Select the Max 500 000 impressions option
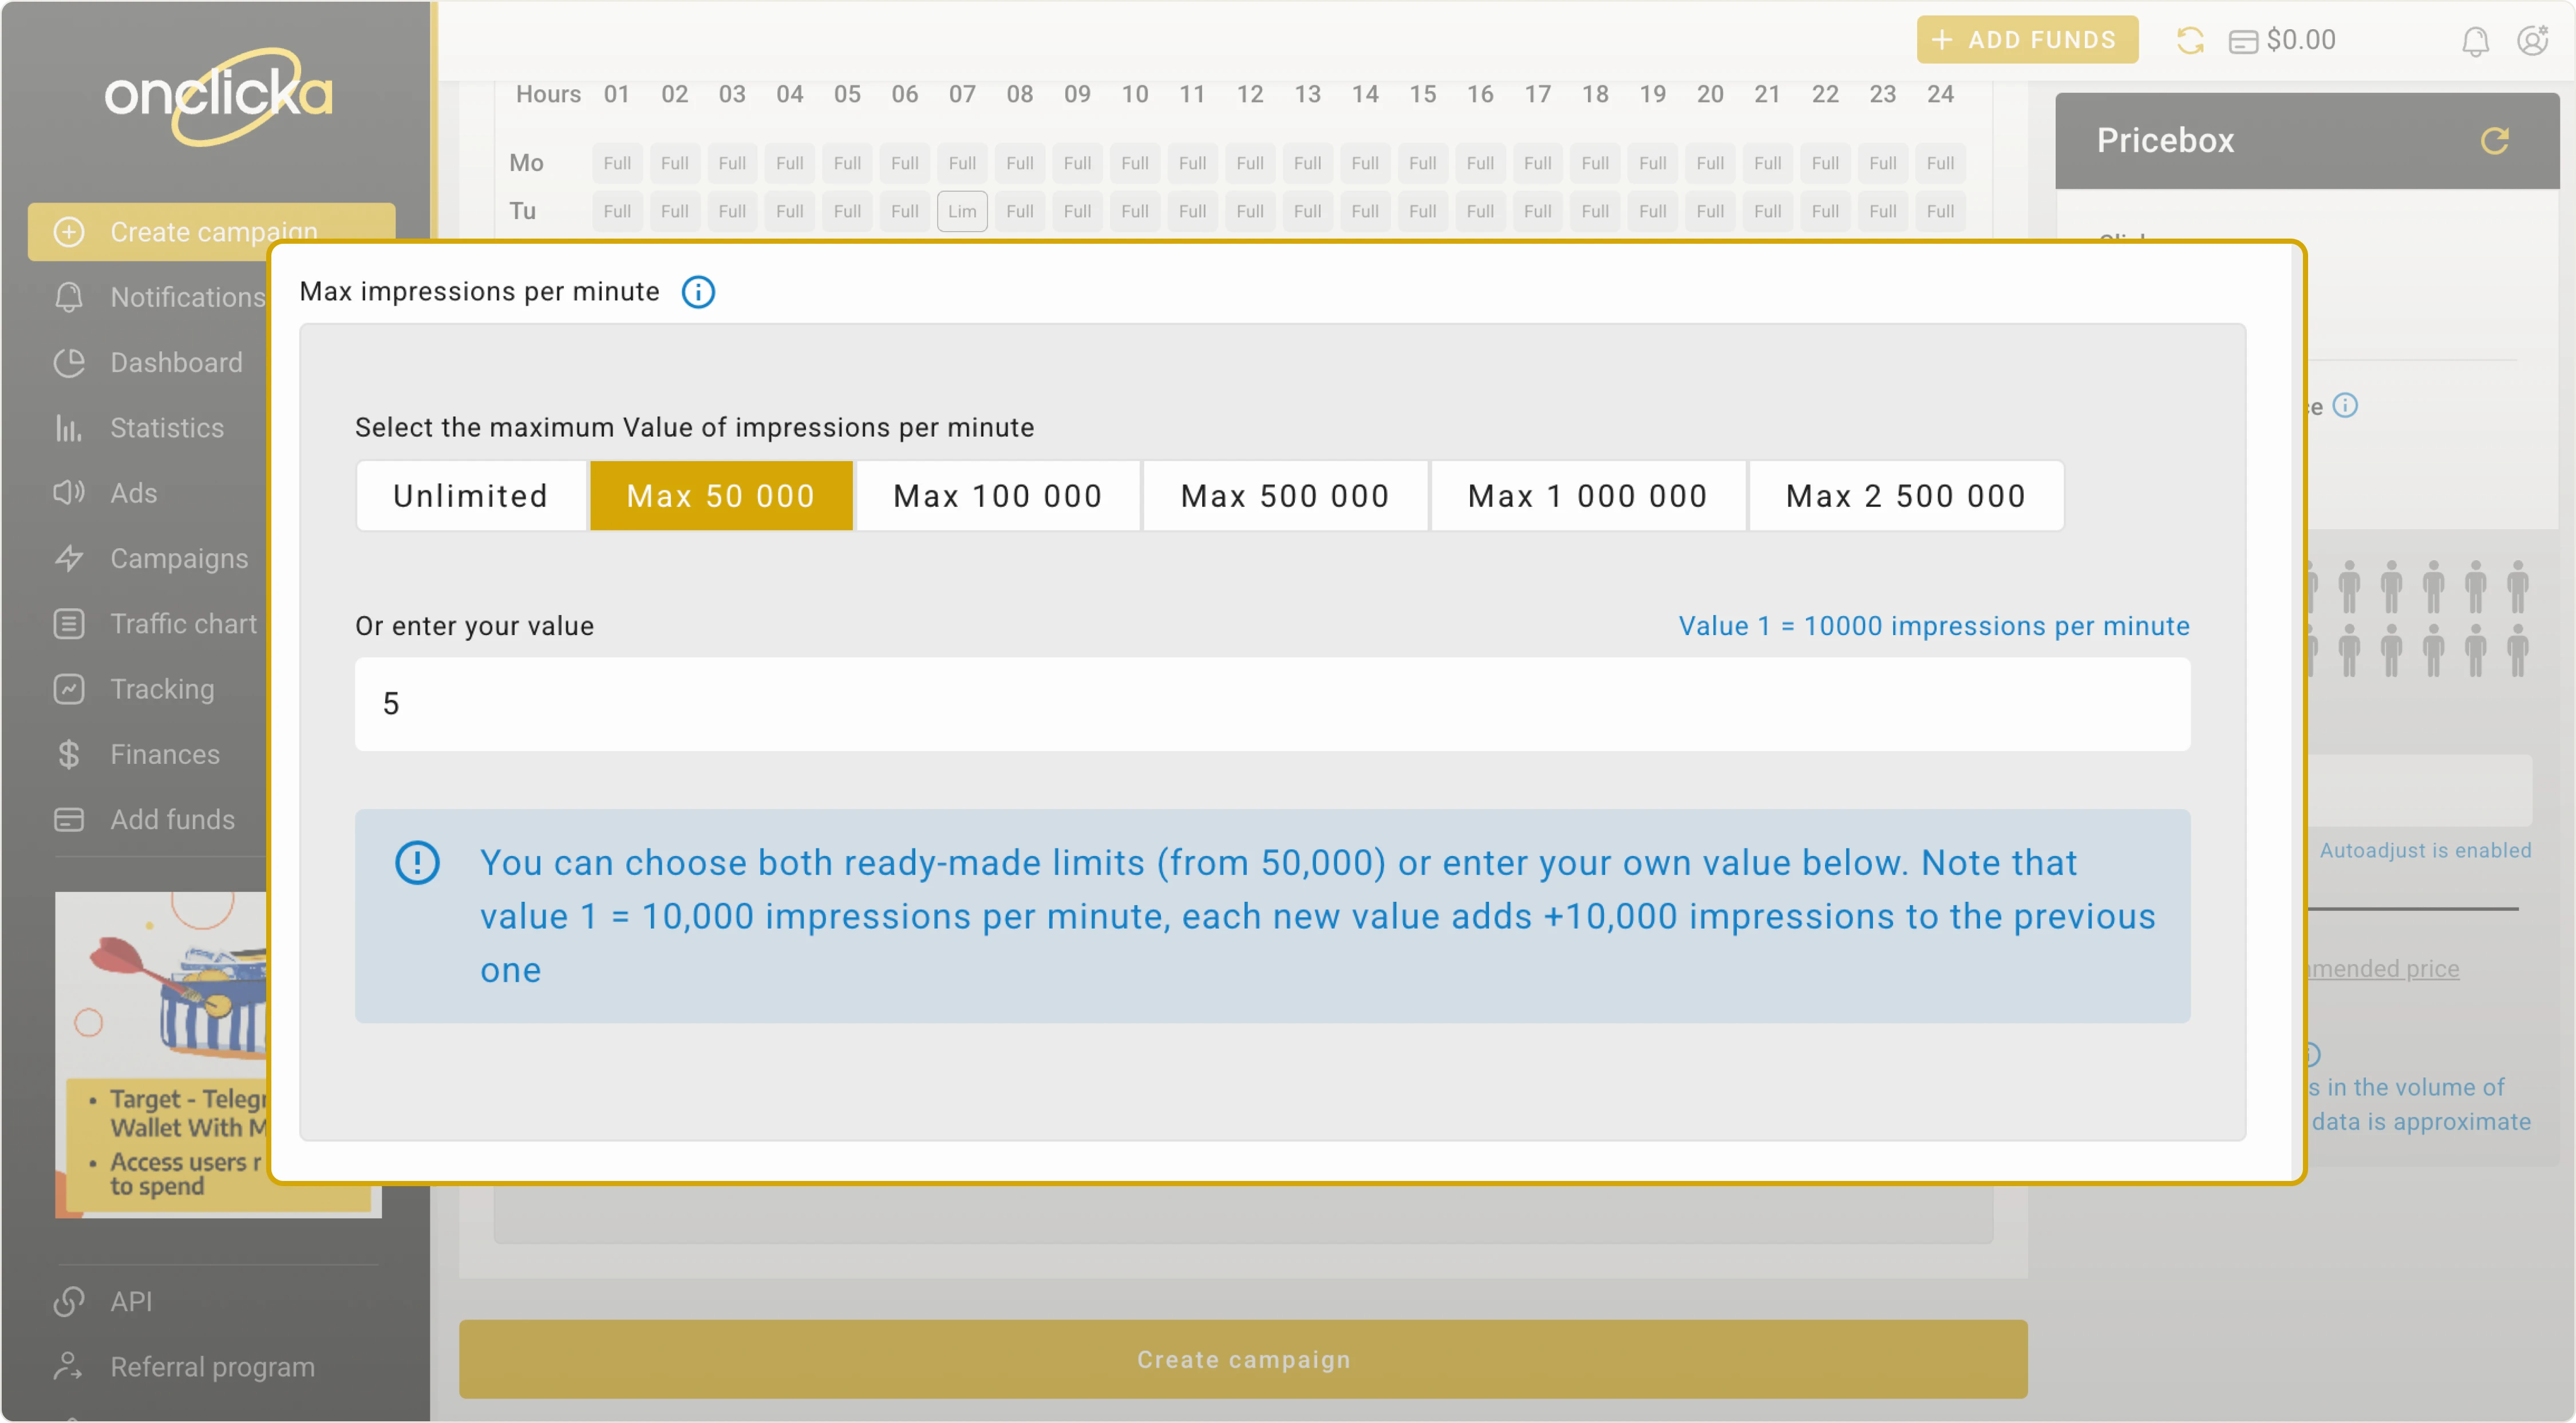This screenshot has height=1423, width=2576. (1285, 495)
